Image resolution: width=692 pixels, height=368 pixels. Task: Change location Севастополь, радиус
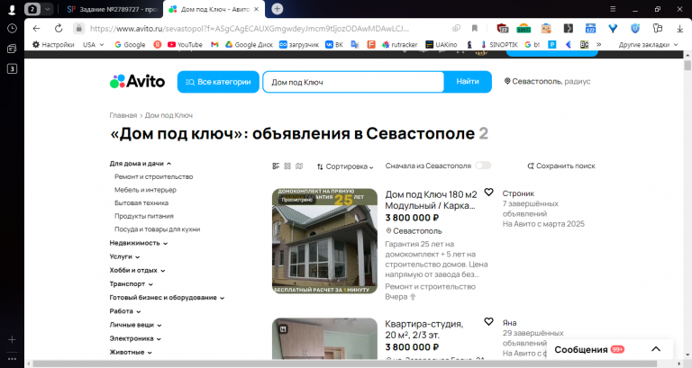click(x=547, y=82)
